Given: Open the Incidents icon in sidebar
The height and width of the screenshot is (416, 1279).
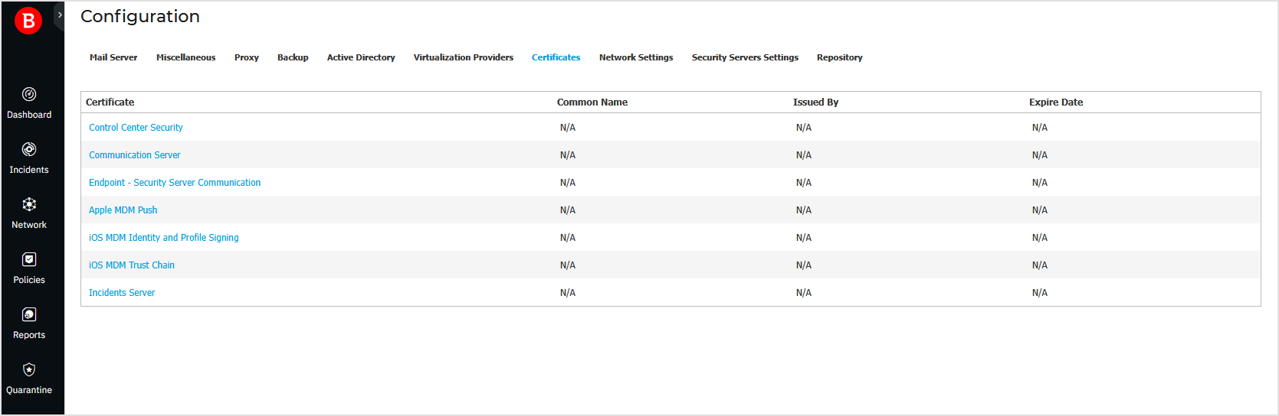Looking at the screenshot, I should [x=29, y=149].
